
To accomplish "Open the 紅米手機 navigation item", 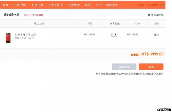I will (37, 5).
